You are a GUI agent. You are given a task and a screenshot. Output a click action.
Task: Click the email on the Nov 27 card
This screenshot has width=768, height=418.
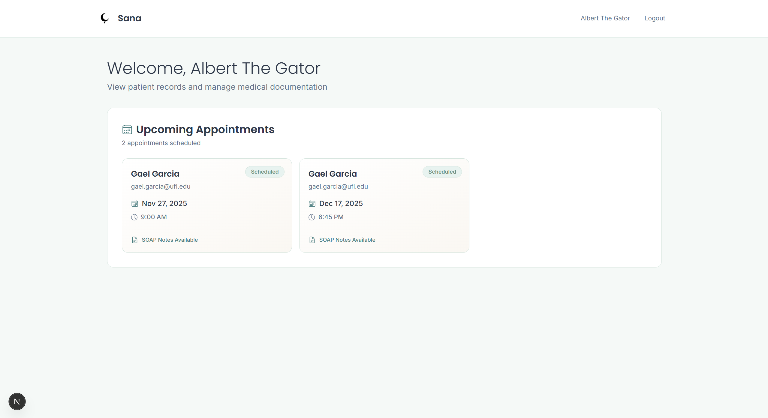161,187
